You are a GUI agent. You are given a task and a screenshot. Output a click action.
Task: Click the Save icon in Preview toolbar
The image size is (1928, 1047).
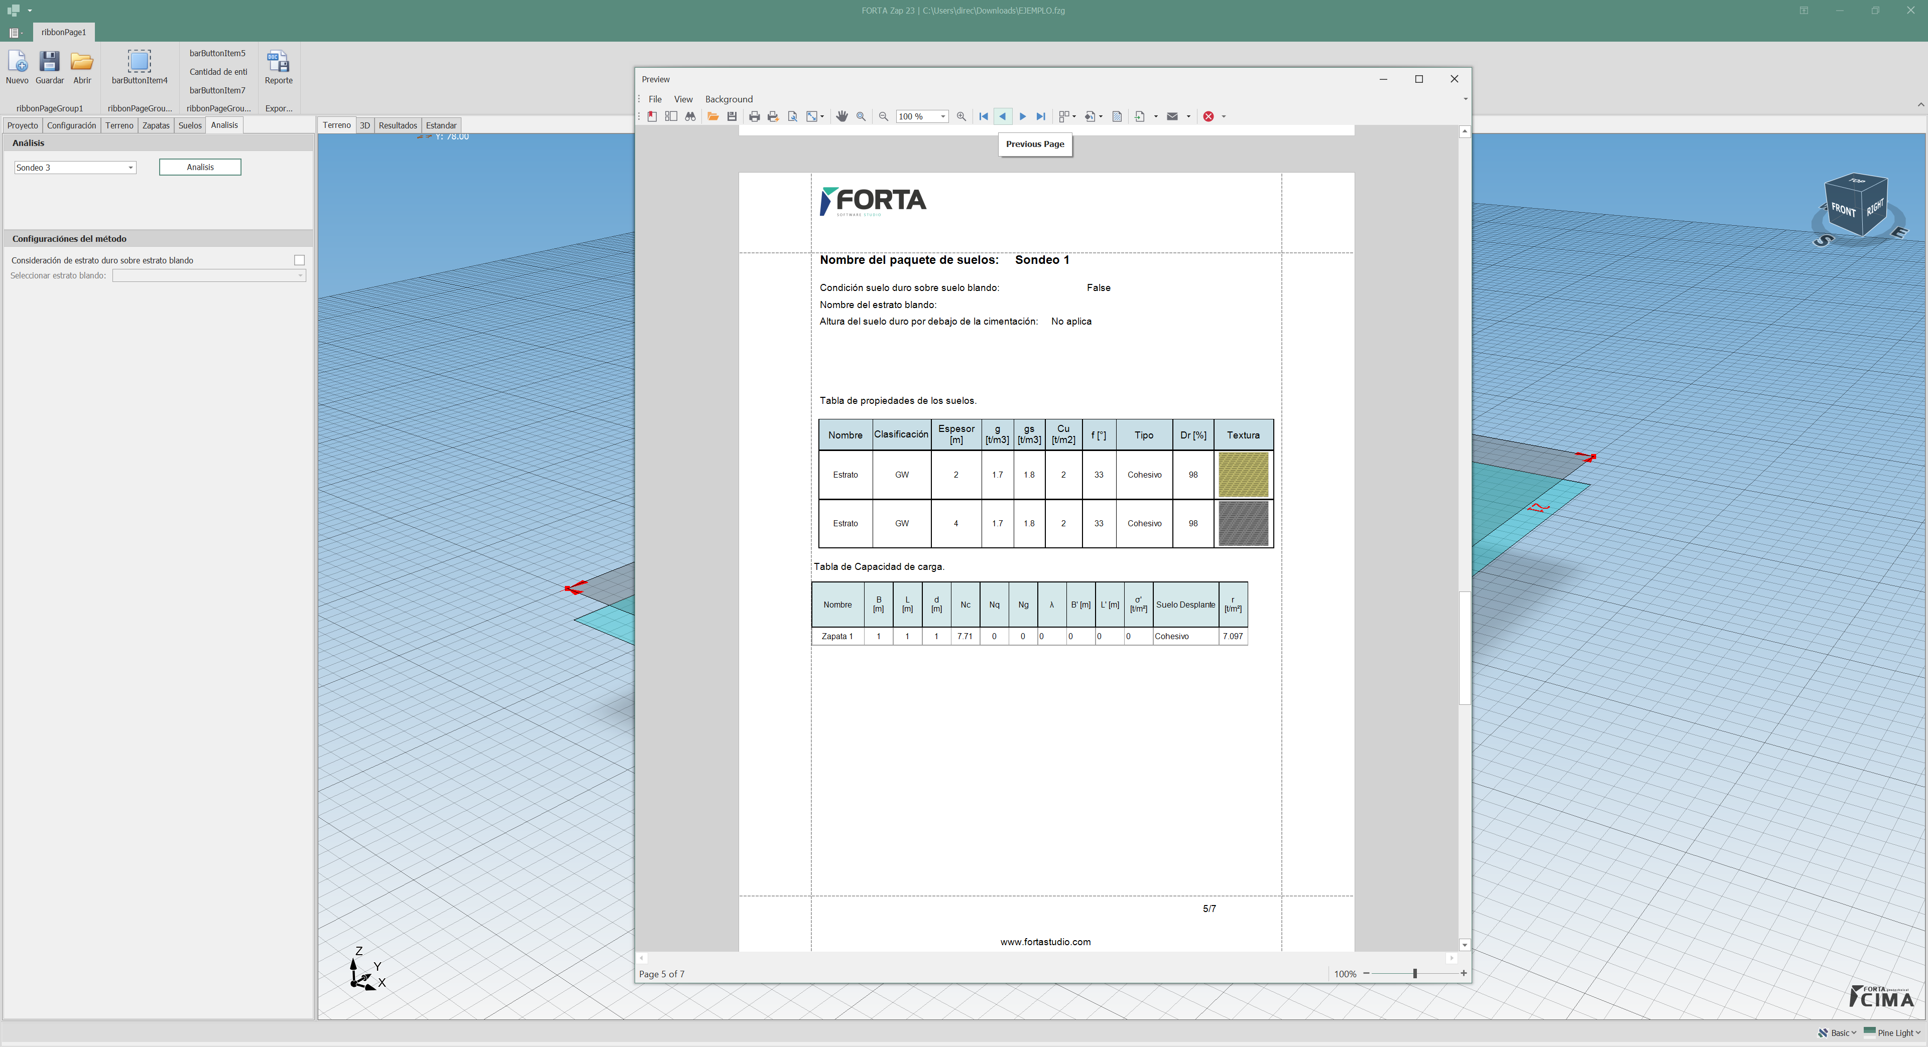tap(732, 117)
